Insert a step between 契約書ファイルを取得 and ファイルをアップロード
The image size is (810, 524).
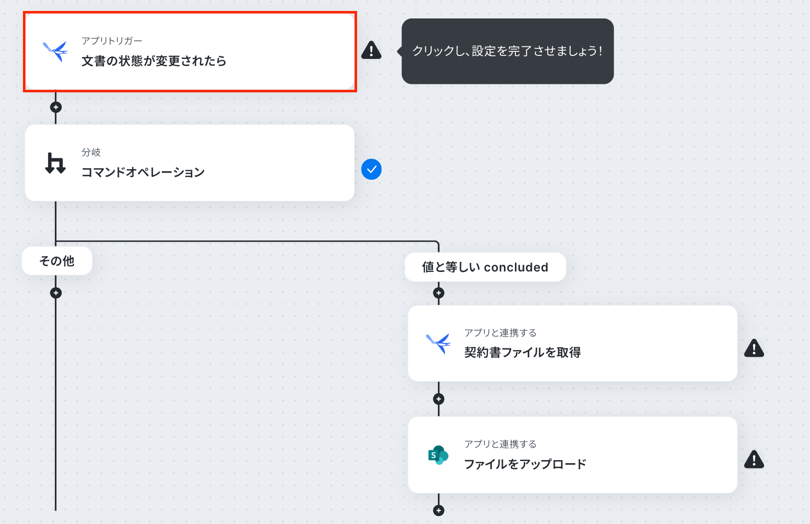[438, 399]
